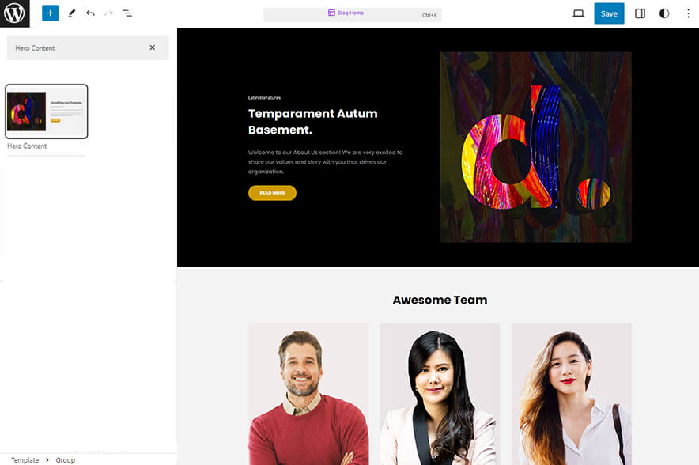Select the Group breadcrumb item
699x465 pixels.
pos(65,460)
